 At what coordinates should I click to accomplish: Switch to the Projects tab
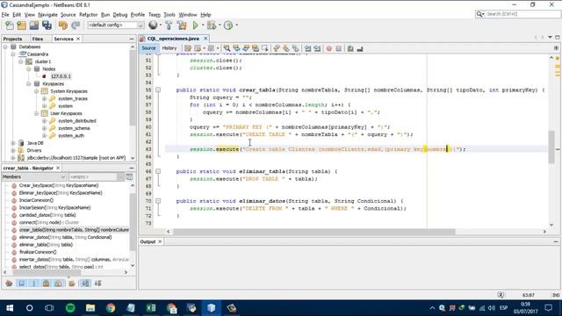tap(12, 39)
